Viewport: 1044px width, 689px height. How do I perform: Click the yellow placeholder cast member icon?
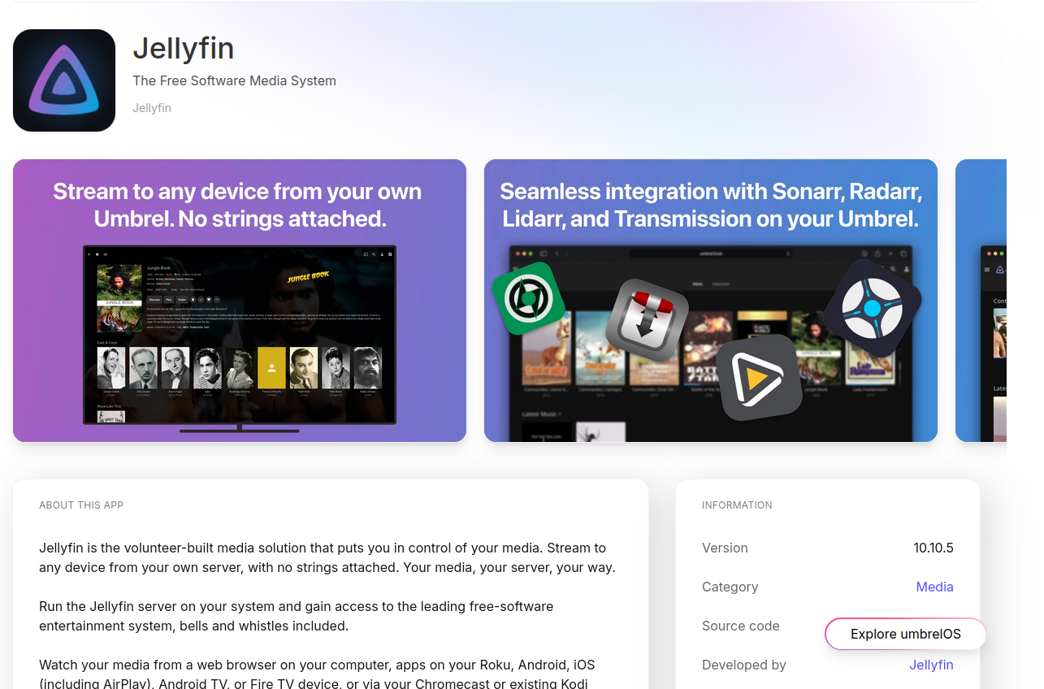click(x=271, y=368)
